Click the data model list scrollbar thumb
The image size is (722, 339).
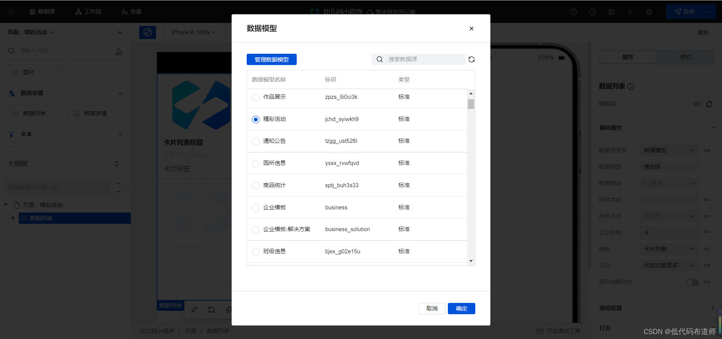(471, 104)
